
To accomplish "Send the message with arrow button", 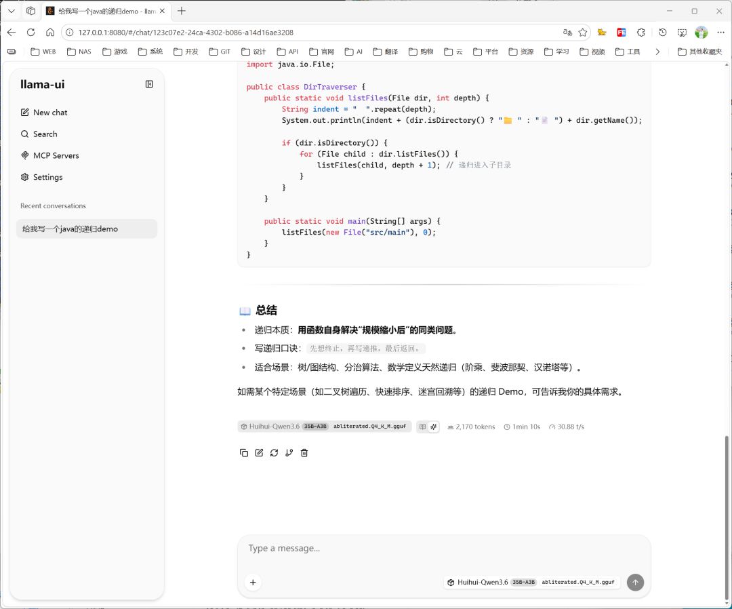I will pyautogui.click(x=635, y=583).
